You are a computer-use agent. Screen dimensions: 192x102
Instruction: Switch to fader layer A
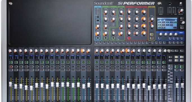[170, 87]
